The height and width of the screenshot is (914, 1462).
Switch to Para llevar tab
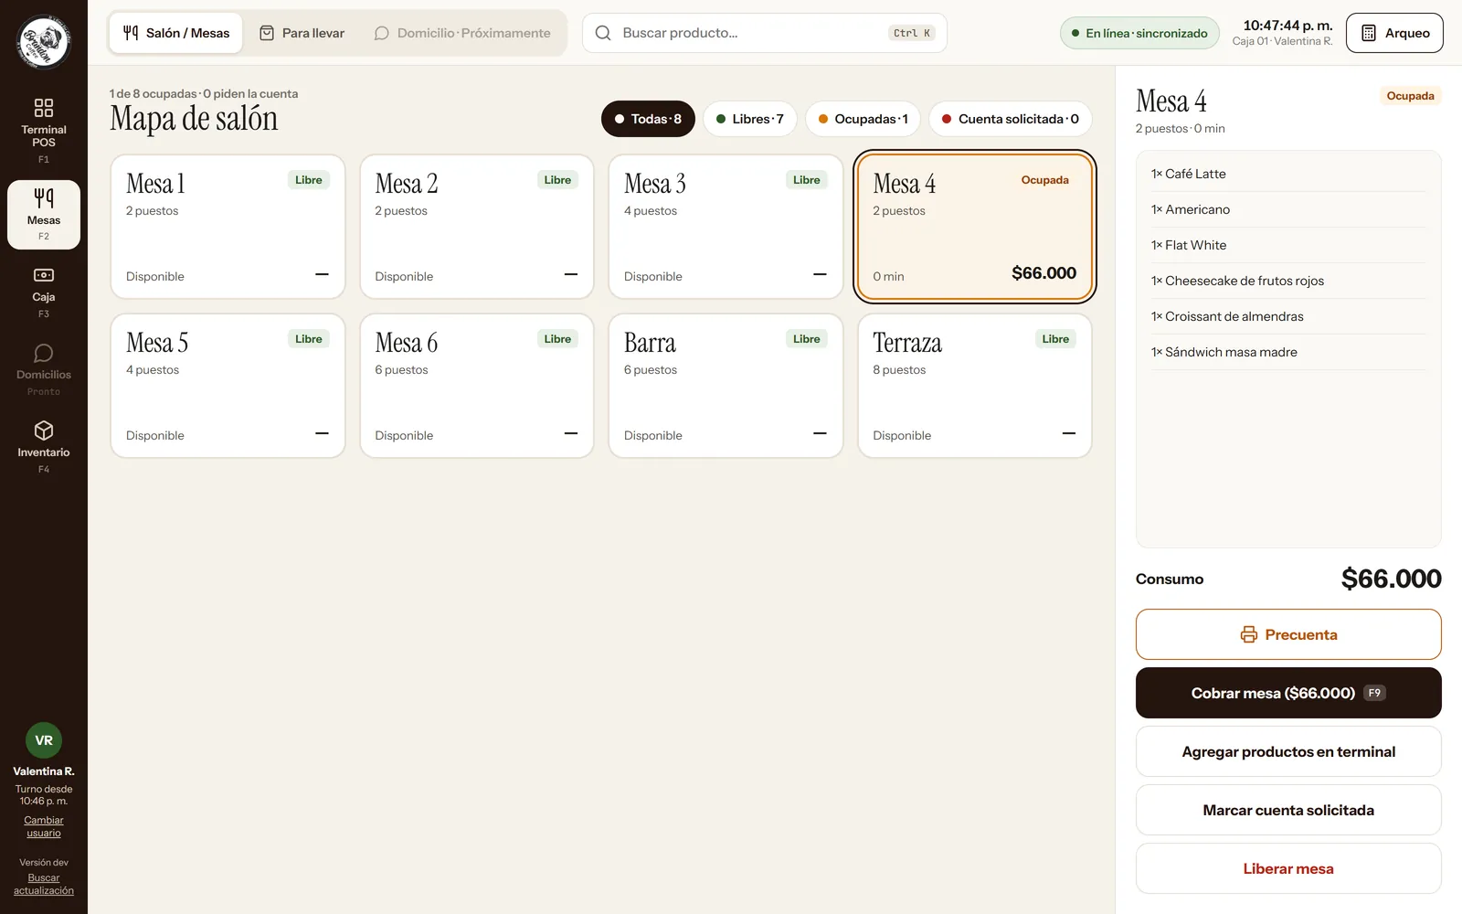[x=302, y=33]
